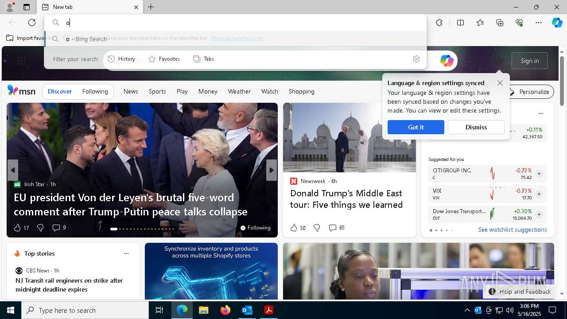Image resolution: width=567 pixels, height=319 pixels.
Task: Dislike the Von der Leyen story
Action: coord(40,228)
